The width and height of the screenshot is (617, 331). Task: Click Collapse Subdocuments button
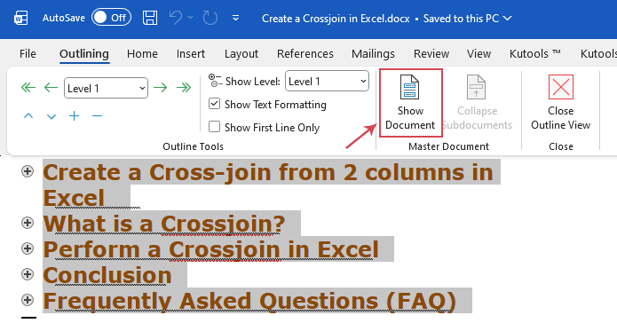[x=477, y=103]
